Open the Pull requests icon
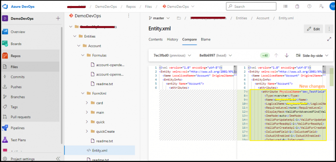Screen dimensions: 336x162 [5, 117]
